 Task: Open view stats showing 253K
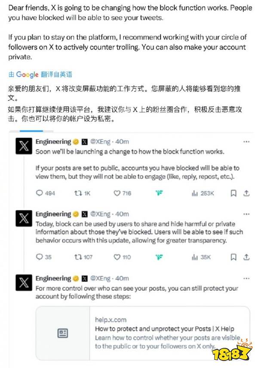[194, 193]
